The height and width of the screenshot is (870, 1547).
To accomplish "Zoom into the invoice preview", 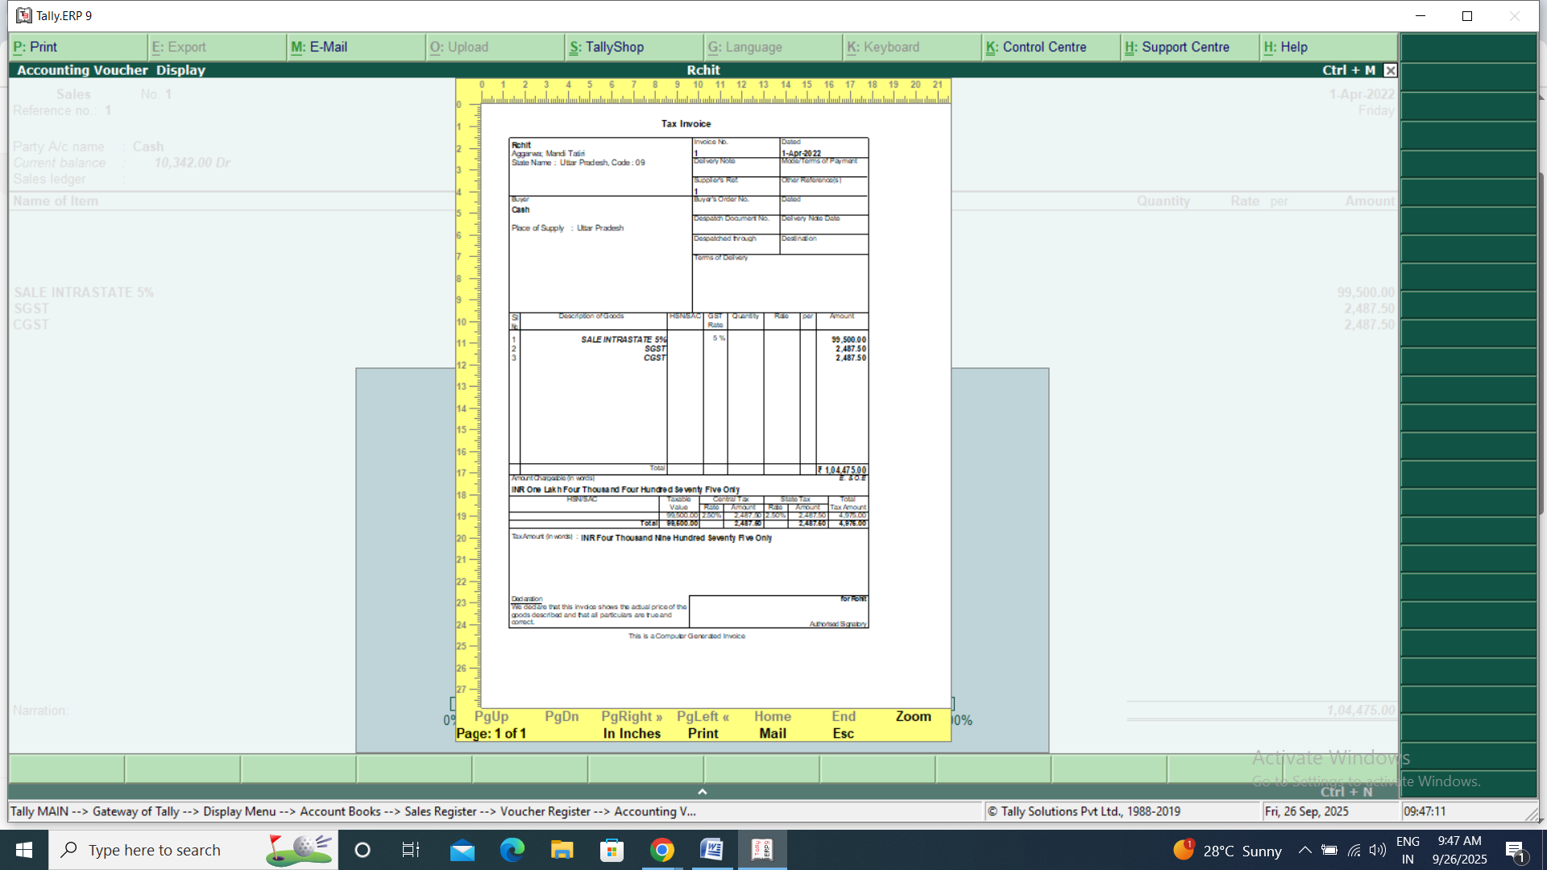I will tap(913, 716).
